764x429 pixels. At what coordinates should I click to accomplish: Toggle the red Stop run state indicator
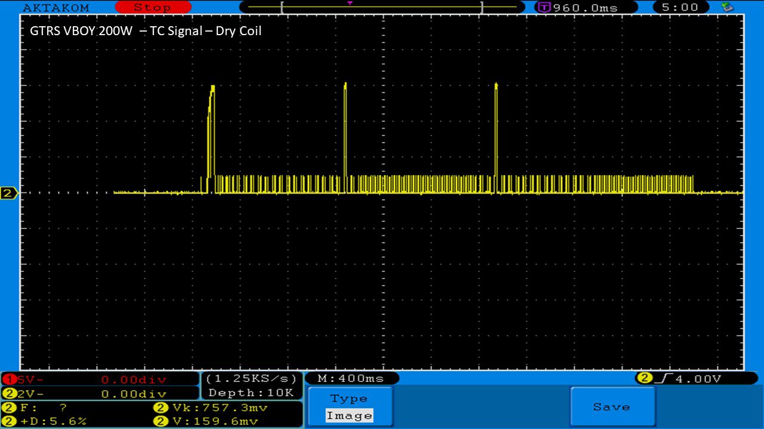pyautogui.click(x=152, y=8)
